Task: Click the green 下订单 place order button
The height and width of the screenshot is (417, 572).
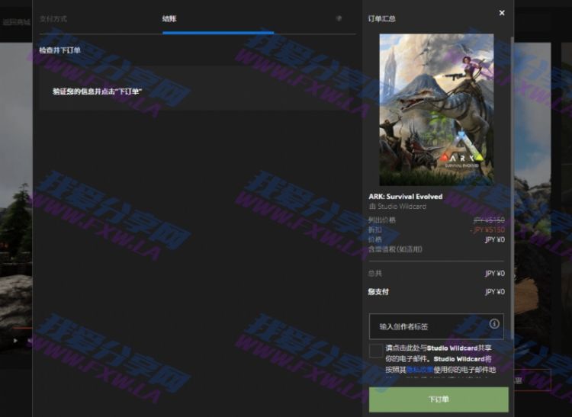Action: coord(439,399)
